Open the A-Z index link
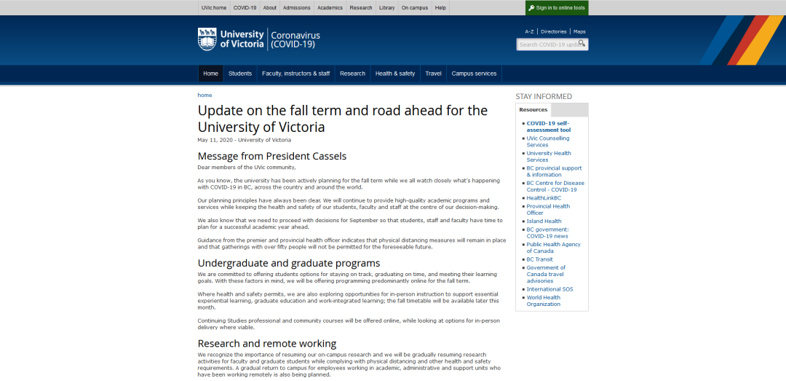The image size is (786, 381). click(529, 32)
